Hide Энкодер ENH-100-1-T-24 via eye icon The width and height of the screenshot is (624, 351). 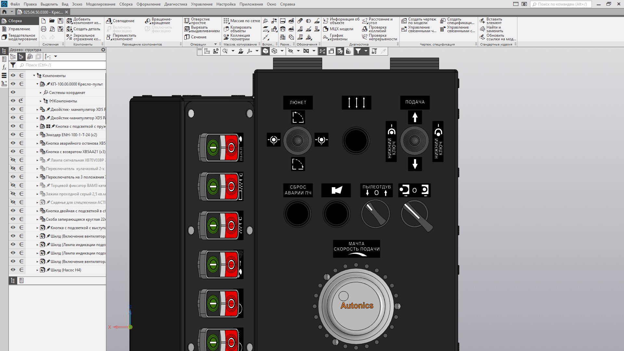[x=13, y=135]
